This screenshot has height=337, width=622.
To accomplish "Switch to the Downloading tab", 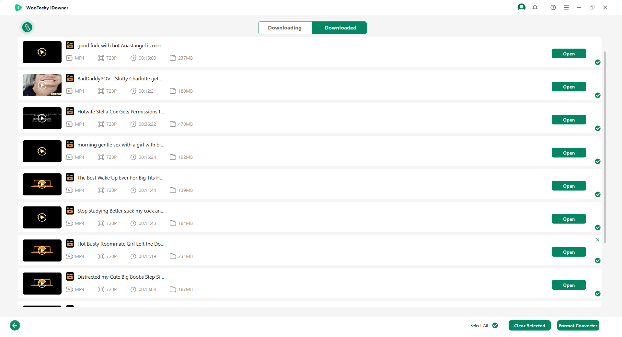I will (285, 28).
